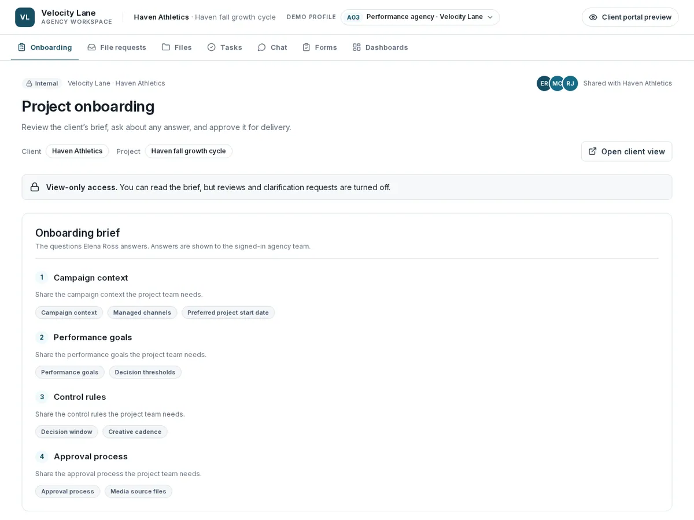Click the section number 2 badge
This screenshot has width=694, height=520.
[42, 337]
